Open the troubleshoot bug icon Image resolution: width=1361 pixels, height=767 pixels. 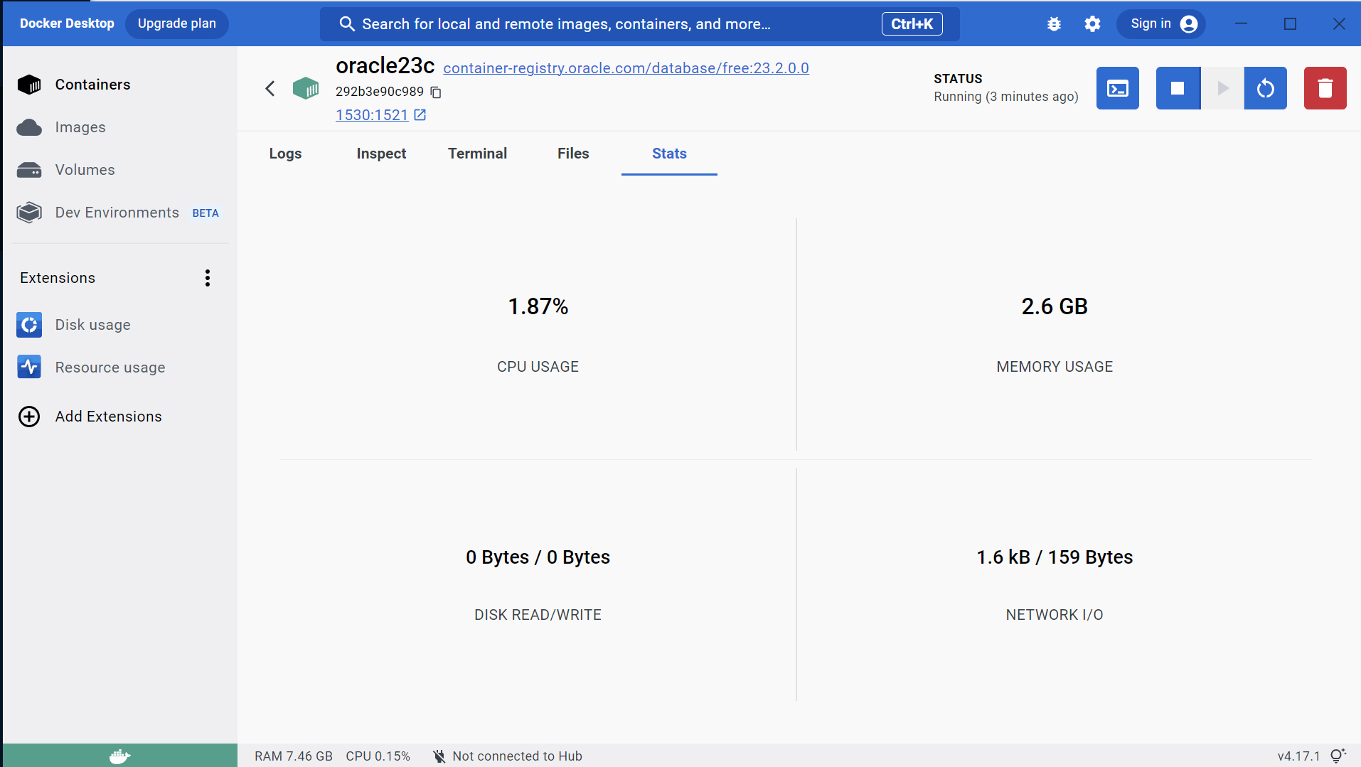pos(1054,24)
